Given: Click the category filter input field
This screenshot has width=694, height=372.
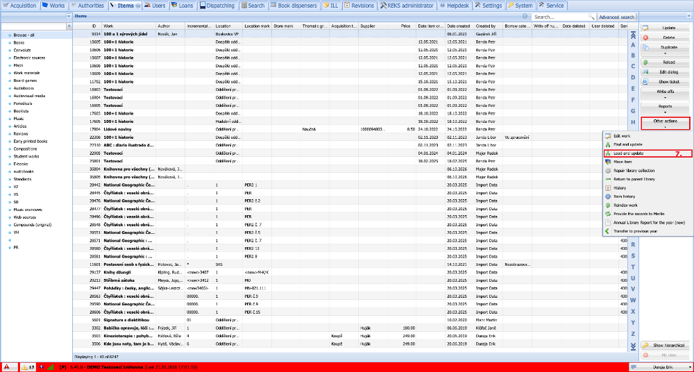Looking at the screenshot, I should (33, 26).
